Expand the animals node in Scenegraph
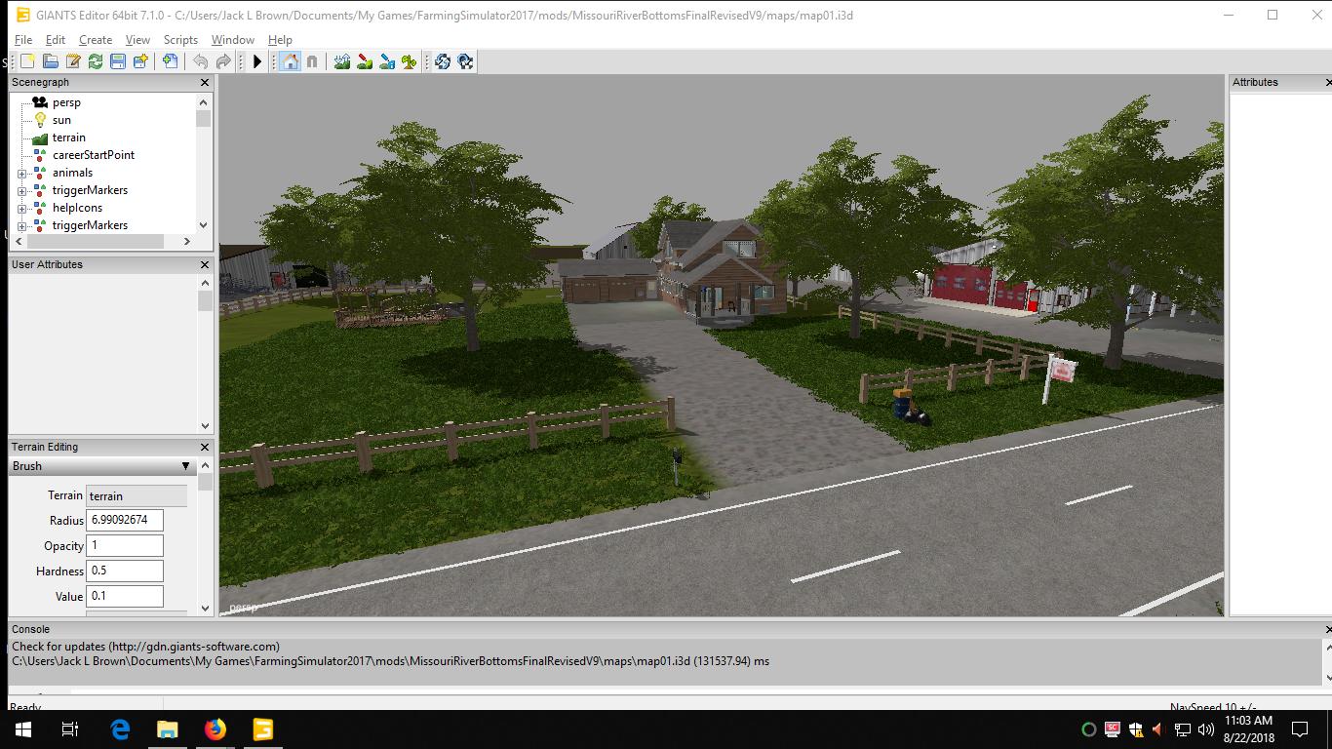The image size is (1332, 749). [21, 174]
